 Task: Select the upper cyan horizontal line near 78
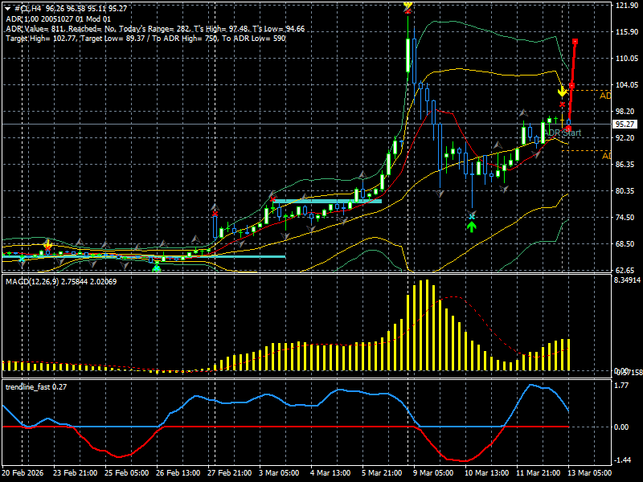click(328, 201)
